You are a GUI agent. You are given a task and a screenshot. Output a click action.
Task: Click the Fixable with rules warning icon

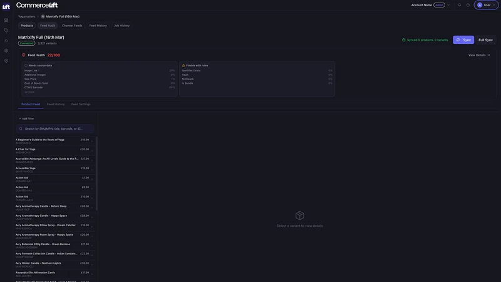(x=183, y=65)
